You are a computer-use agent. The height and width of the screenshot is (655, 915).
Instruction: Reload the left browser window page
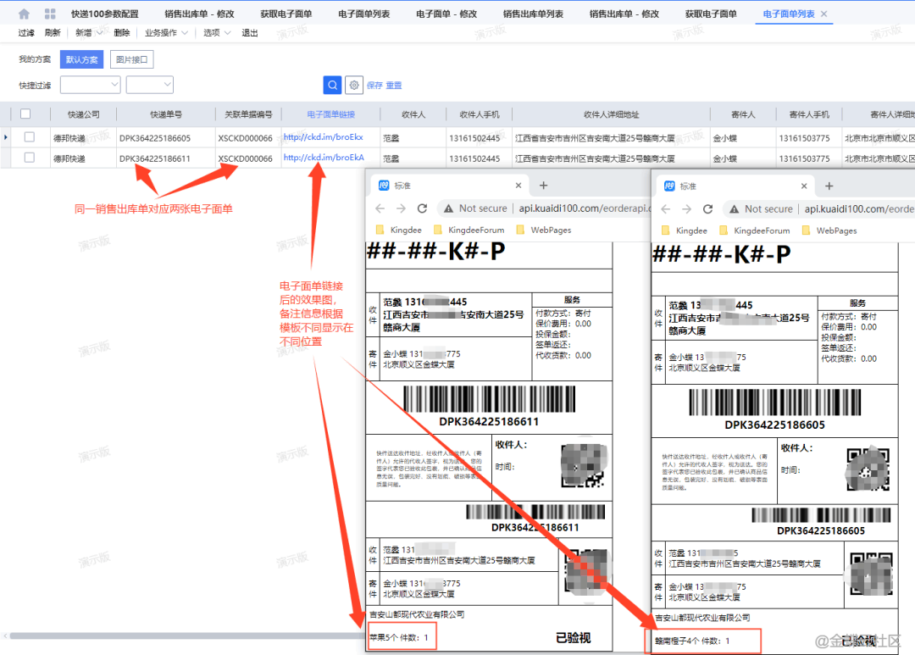point(423,208)
